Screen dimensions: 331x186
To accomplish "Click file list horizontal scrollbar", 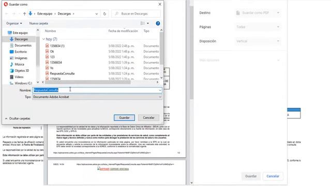I will (x=88, y=82).
